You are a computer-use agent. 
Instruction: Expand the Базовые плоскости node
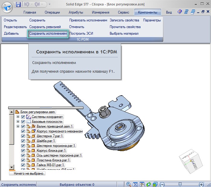pos(18,122)
